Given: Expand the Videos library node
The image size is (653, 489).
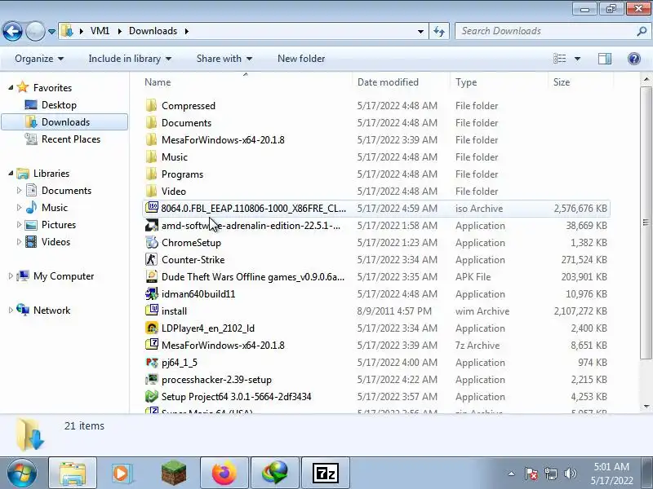Looking at the screenshot, I should pyautogui.click(x=19, y=241).
